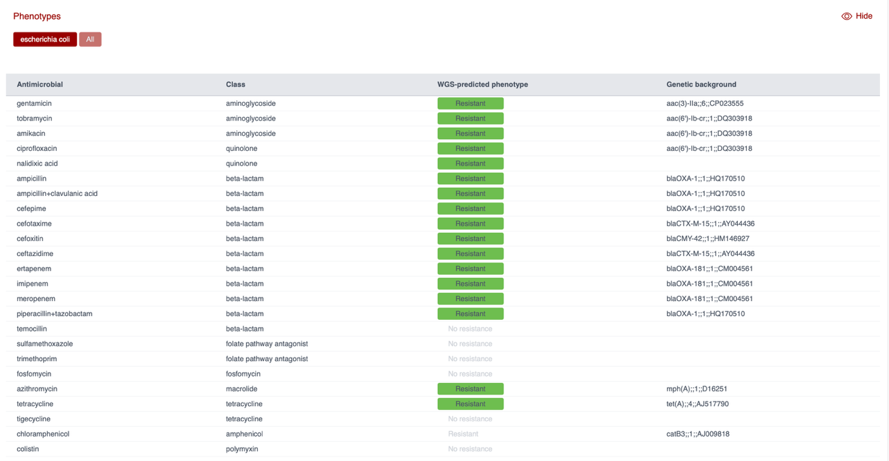Click the WGS-predicted phenotype column header
This screenshot has height=461, width=889.
(x=482, y=84)
